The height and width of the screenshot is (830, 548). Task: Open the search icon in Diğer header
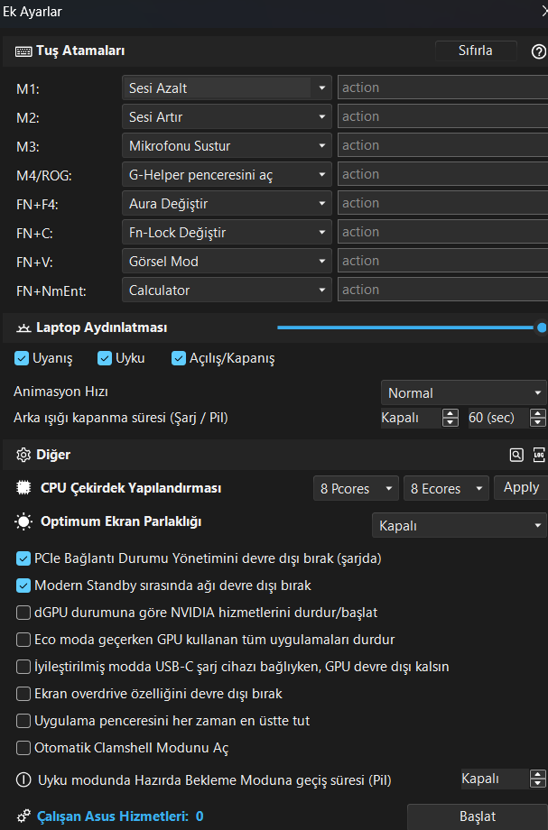click(516, 455)
